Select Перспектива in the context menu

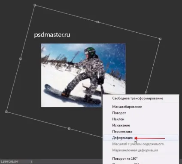[x=141, y=132]
